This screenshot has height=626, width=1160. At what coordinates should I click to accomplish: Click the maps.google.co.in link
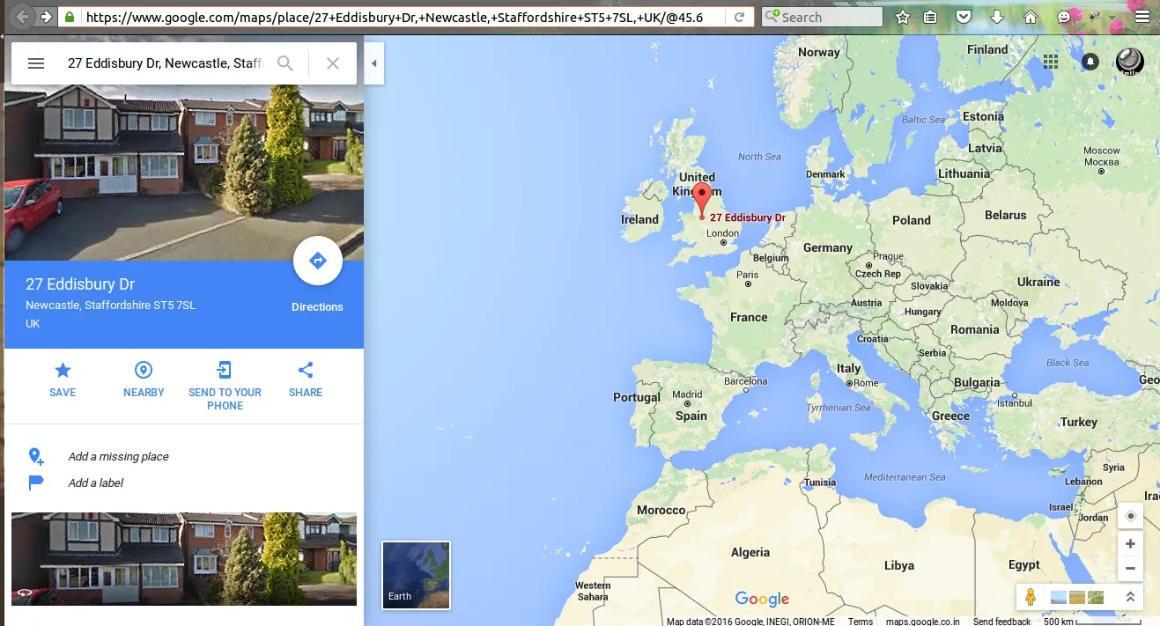(x=922, y=621)
